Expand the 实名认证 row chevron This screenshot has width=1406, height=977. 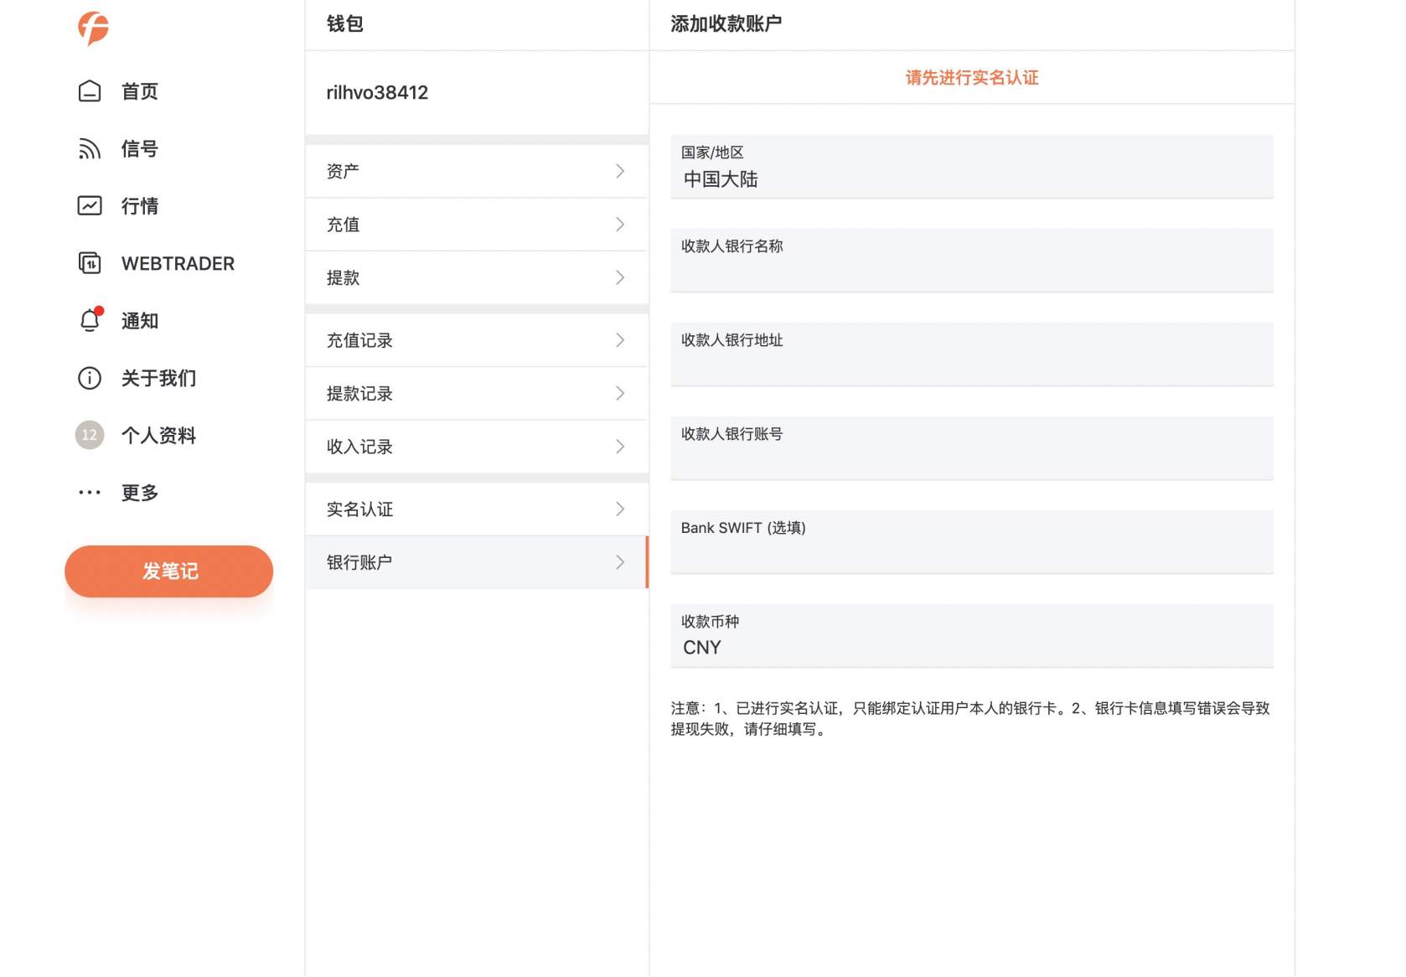[x=620, y=509]
